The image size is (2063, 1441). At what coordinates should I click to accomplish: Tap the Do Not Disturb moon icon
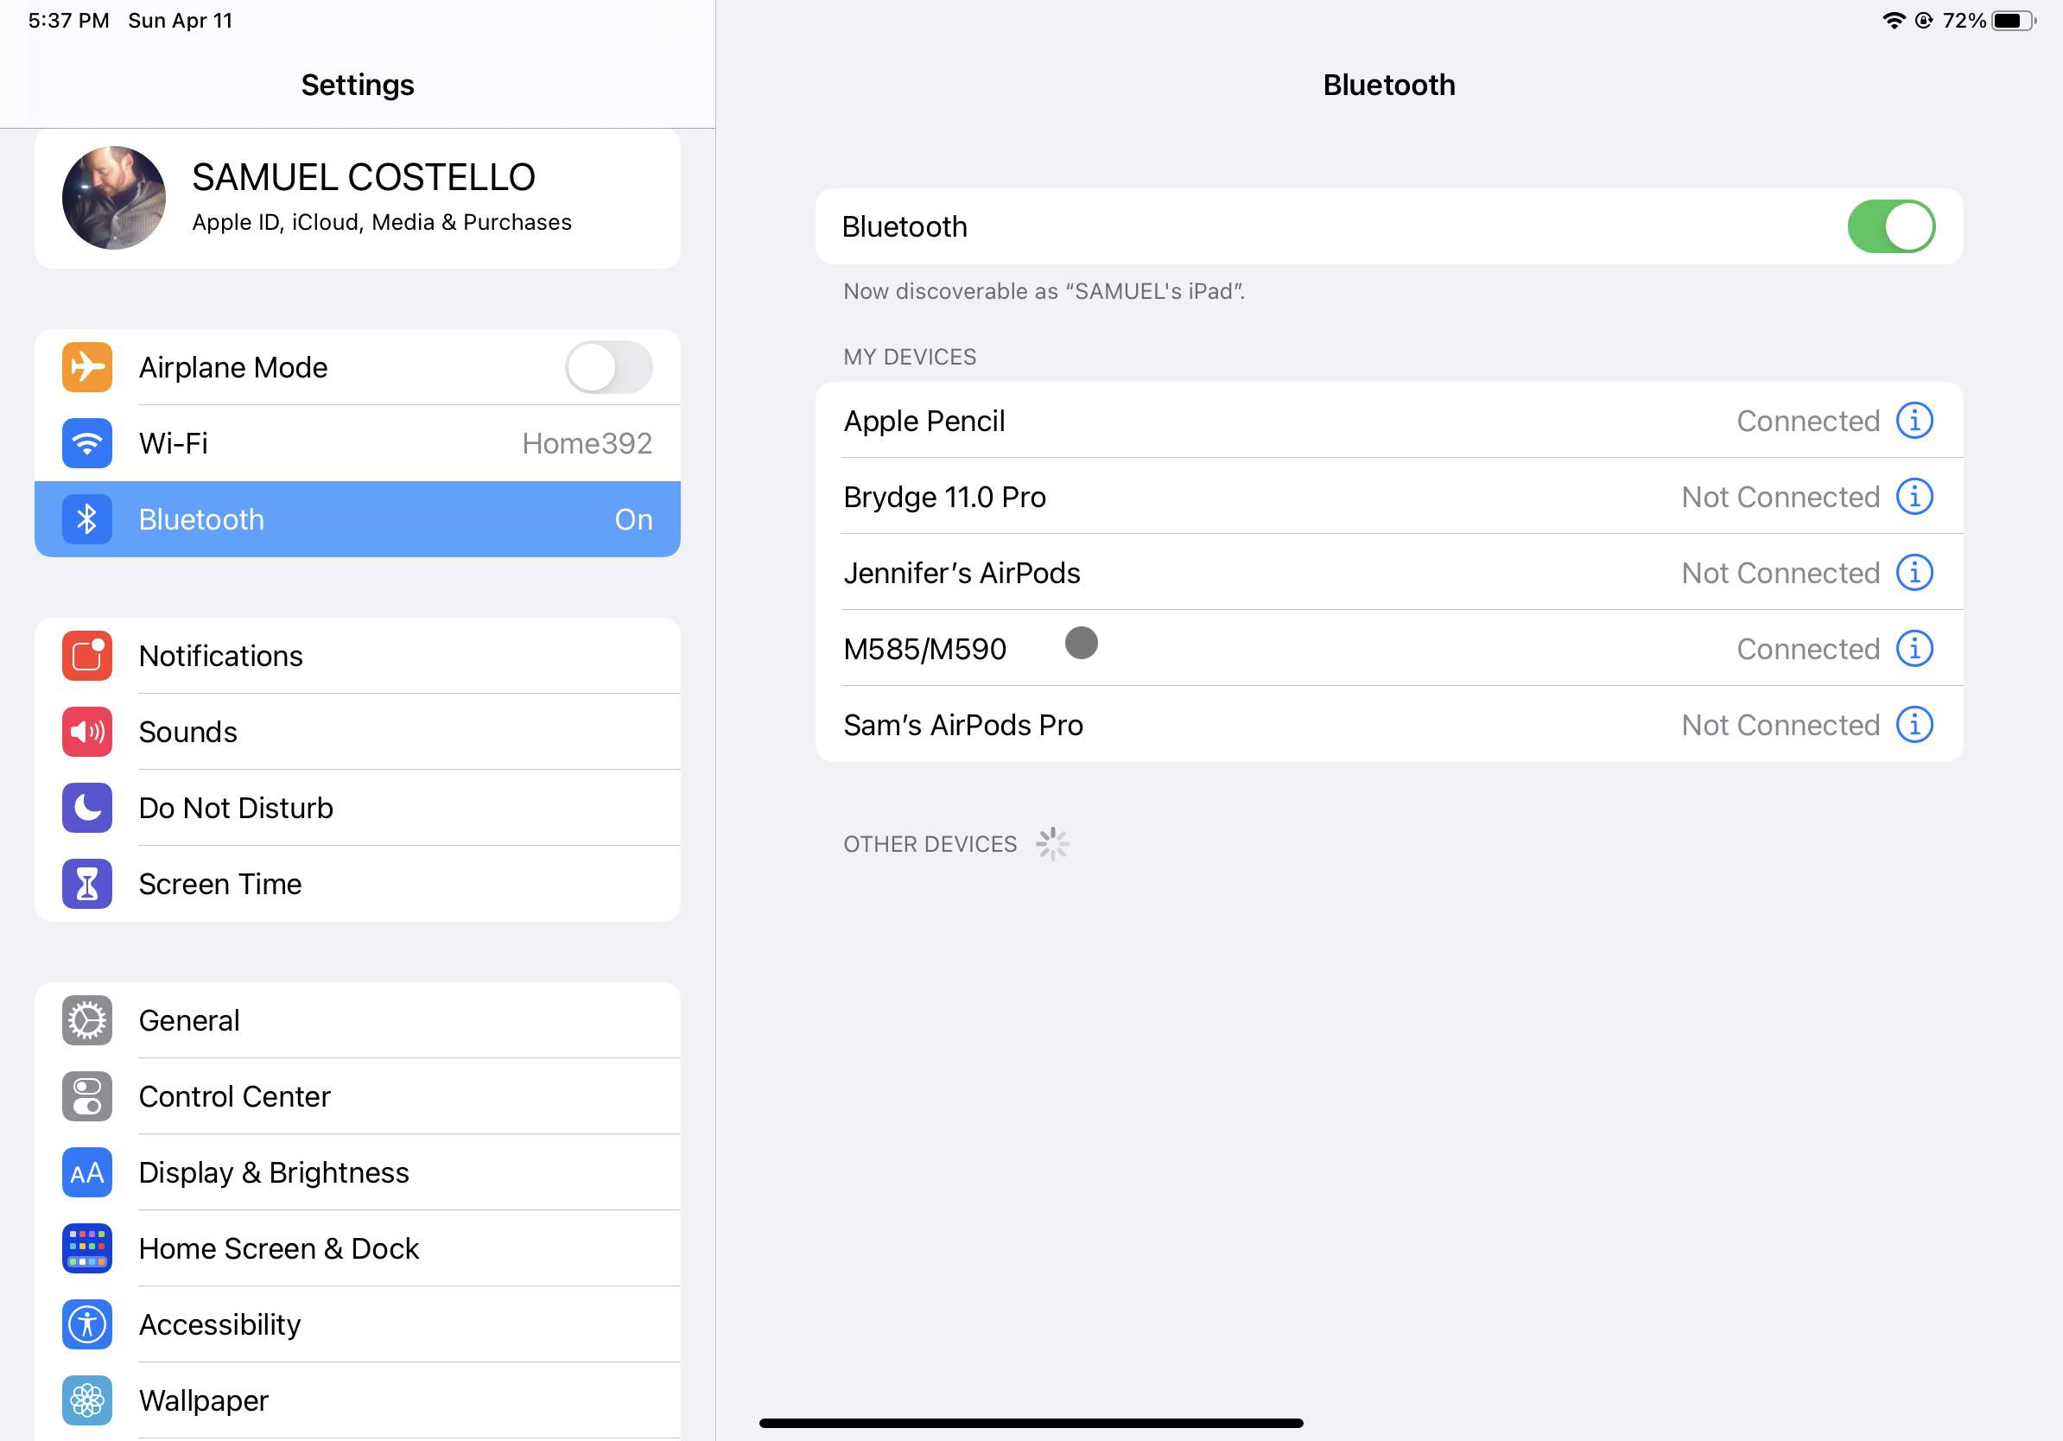[x=87, y=808]
